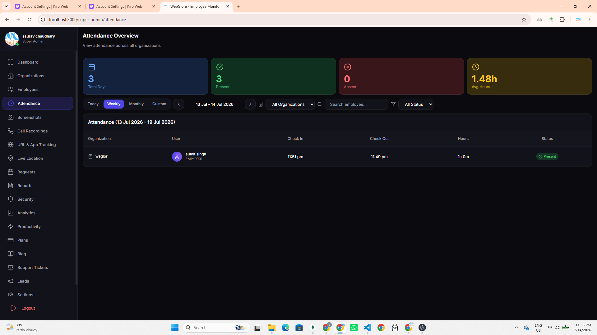Click the Check In column header
This screenshot has height=335, width=597.
coord(295,139)
